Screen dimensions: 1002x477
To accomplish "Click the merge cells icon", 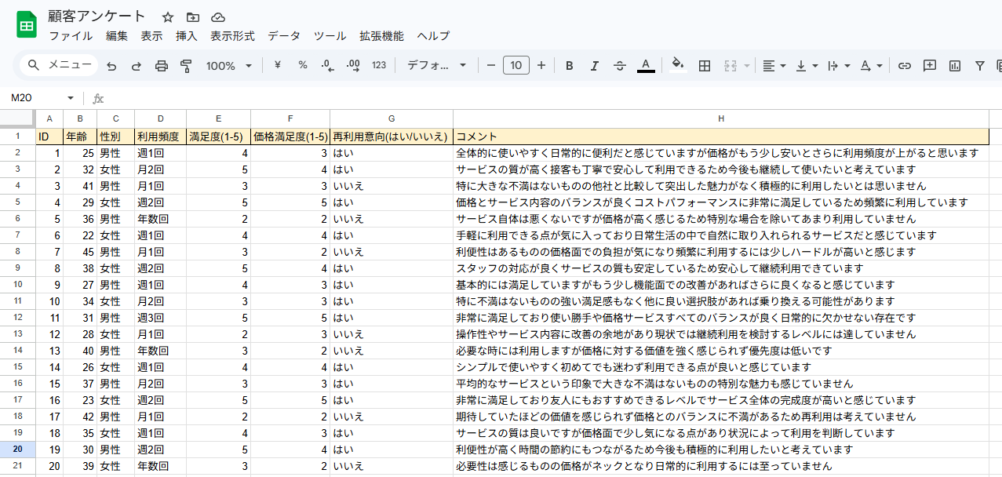I will point(731,66).
